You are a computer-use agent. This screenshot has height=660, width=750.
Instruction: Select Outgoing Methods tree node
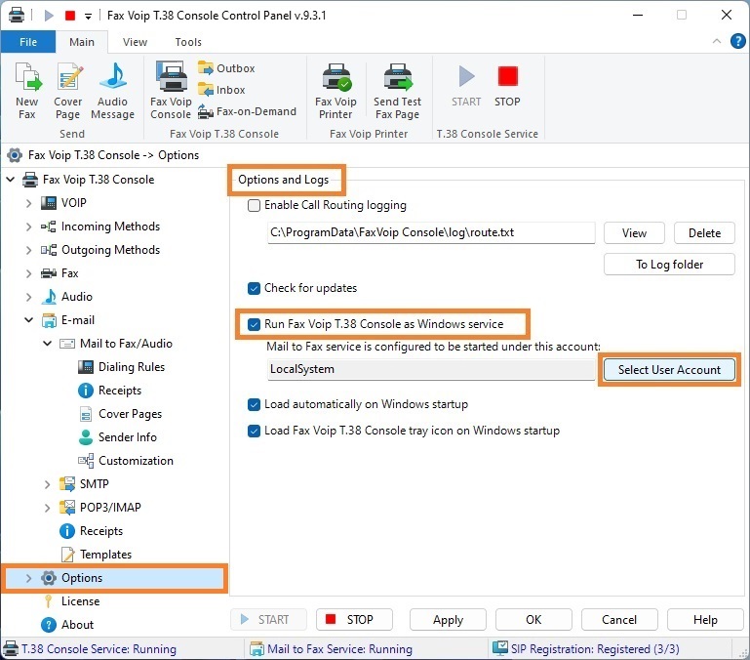click(x=110, y=250)
